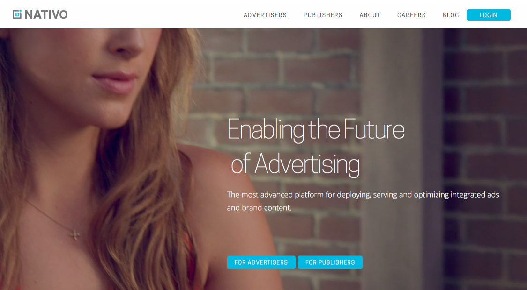Click the cross pendant on the necklace
This screenshot has width=527, height=290.
pyautogui.click(x=75, y=234)
